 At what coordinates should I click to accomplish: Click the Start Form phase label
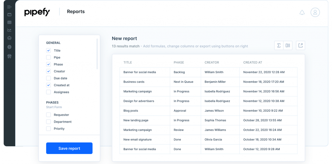coord(54,107)
